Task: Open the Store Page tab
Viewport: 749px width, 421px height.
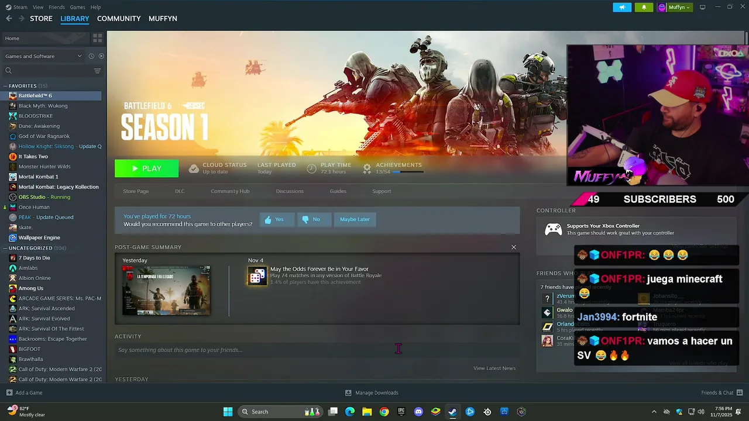Action: point(136,191)
